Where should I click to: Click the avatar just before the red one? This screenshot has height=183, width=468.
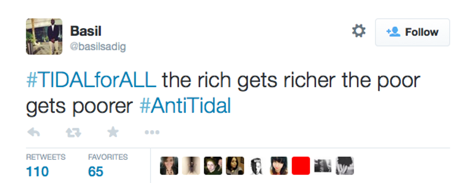(x=279, y=166)
